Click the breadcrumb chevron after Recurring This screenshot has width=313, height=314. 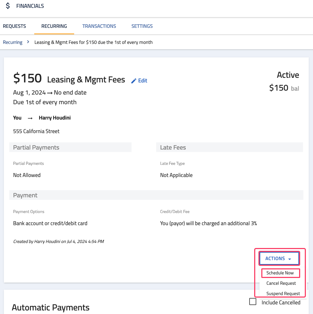(x=28, y=42)
